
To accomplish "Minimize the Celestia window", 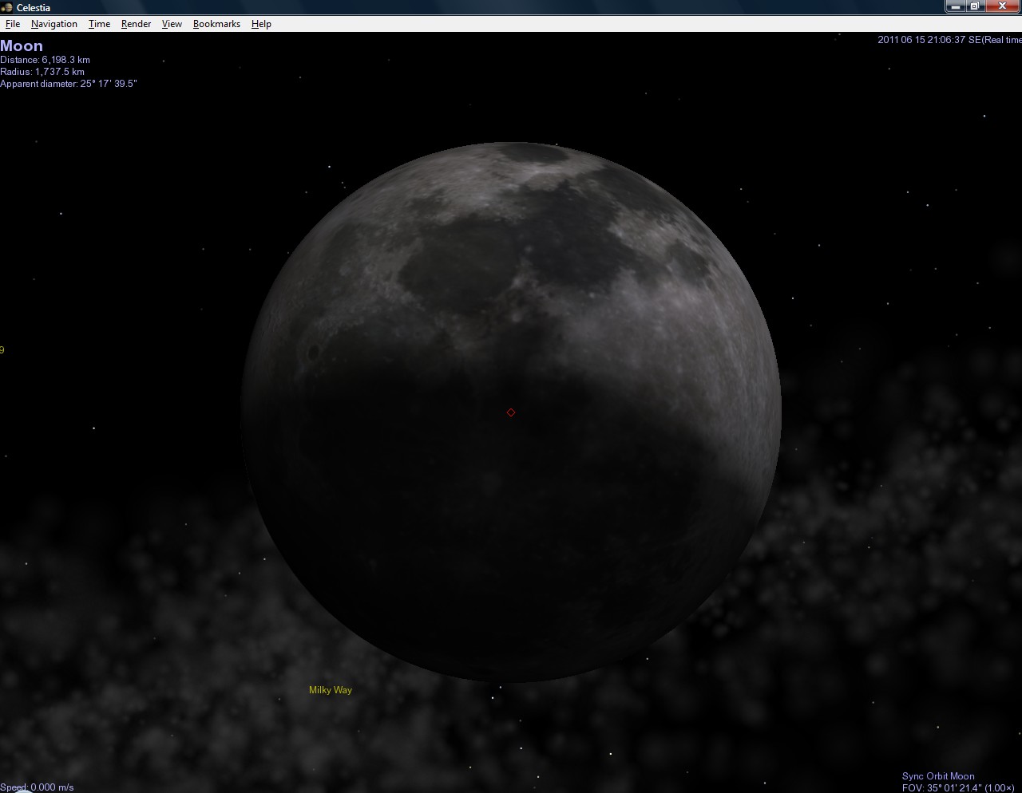I will (956, 6).
